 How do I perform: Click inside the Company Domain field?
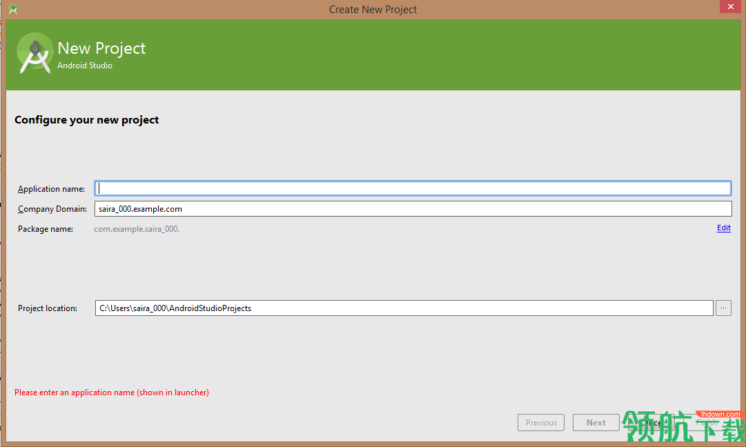413,208
